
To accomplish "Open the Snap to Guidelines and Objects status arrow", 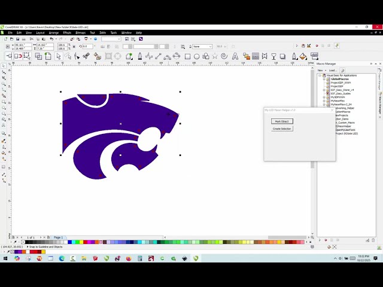I will pos(28,247).
